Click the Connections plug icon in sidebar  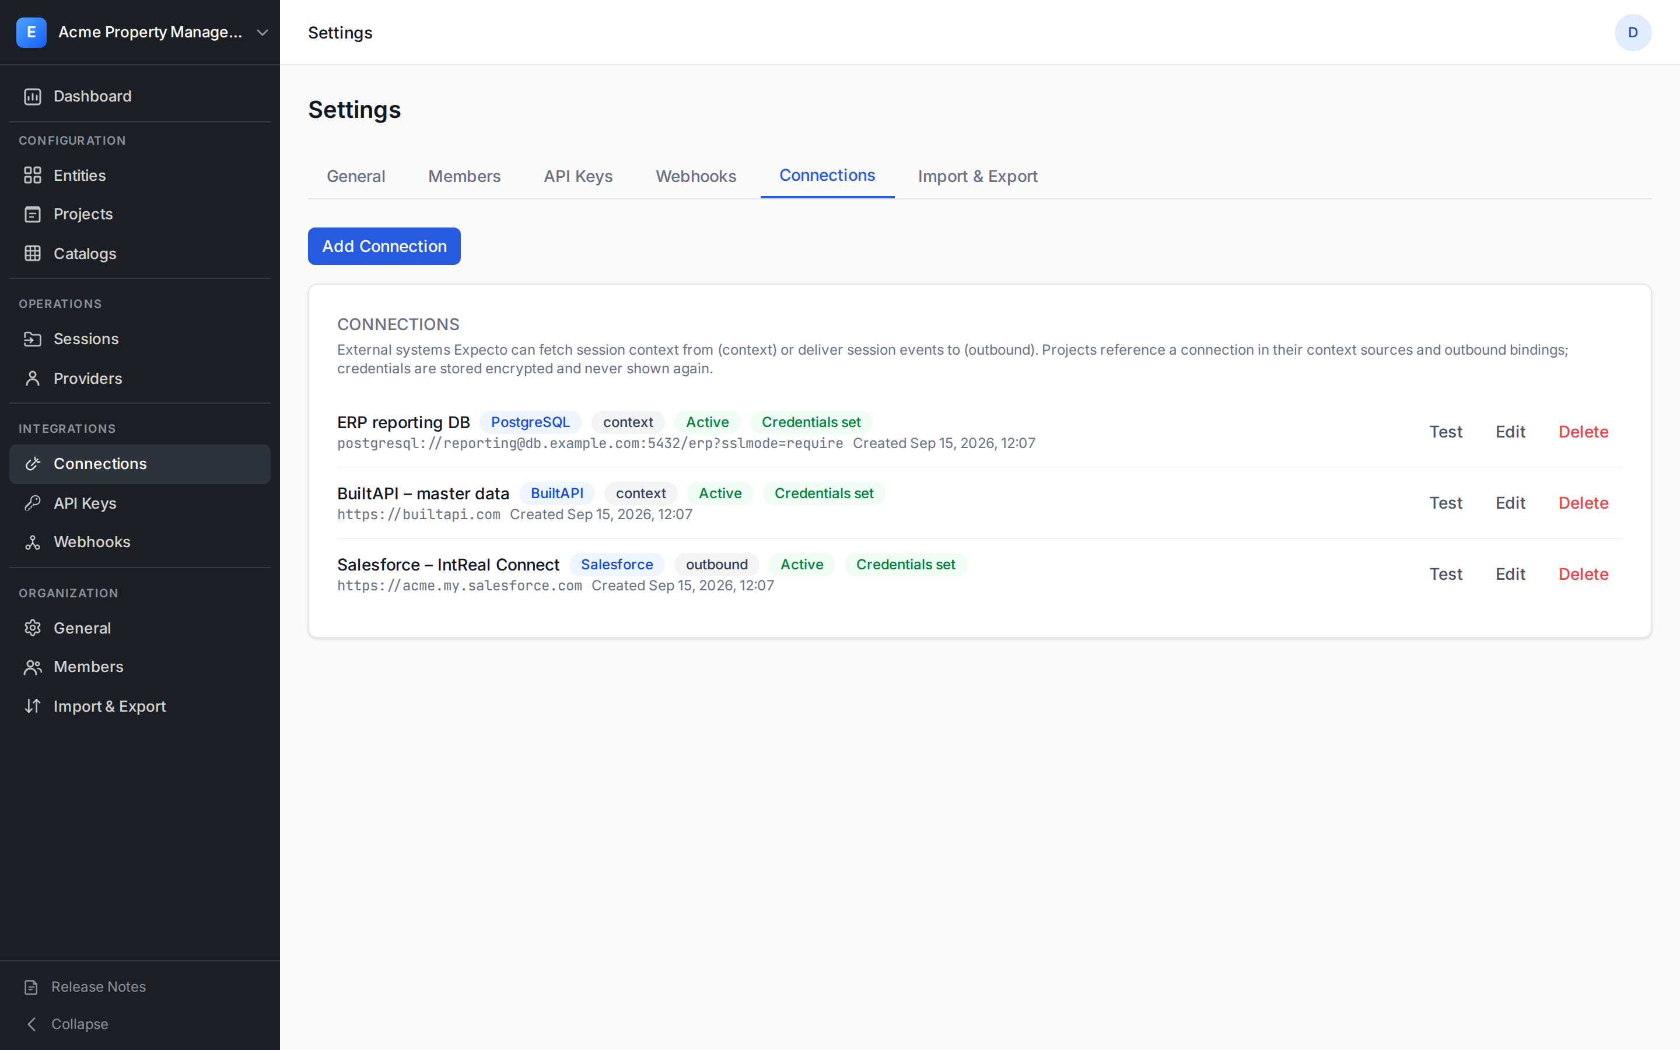[x=33, y=464]
